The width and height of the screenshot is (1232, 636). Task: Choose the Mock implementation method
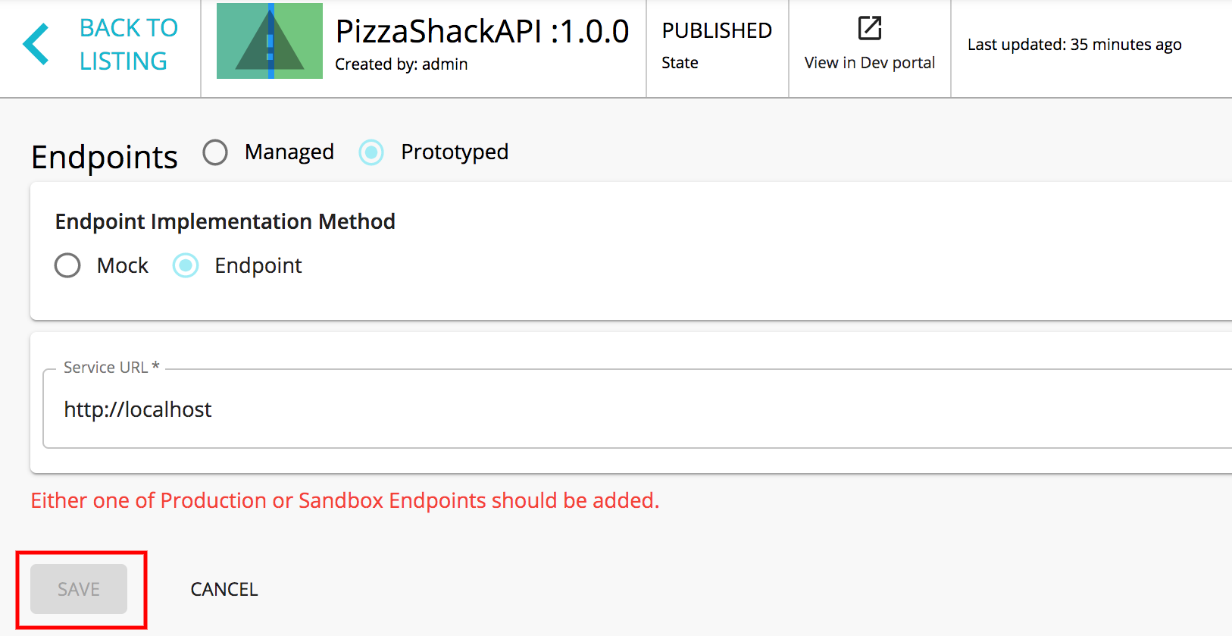tap(67, 265)
